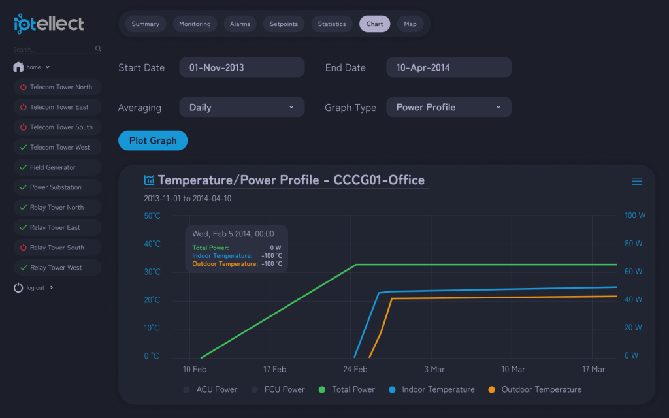Click red power icon for Relay Tower South
The height and width of the screenshot is (418, 669).
[x=23, y=248]
